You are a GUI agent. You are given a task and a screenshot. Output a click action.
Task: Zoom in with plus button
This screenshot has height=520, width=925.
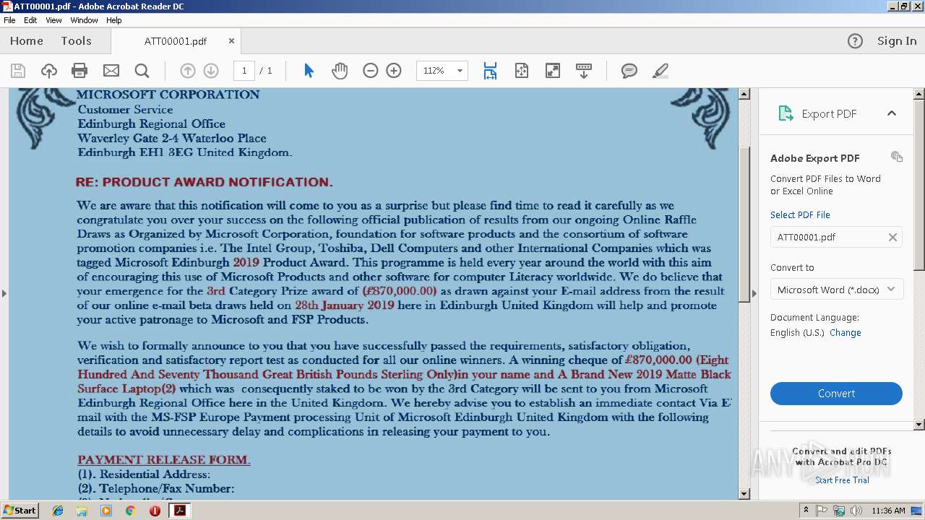pyautogui.click(x=394, y=71)
